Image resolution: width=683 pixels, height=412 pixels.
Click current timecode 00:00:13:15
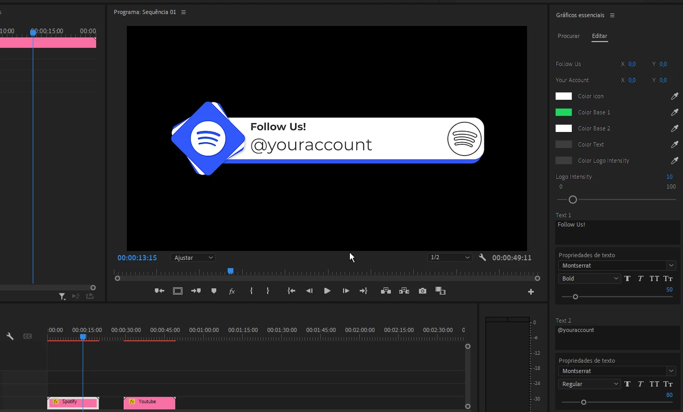(x=137, y=258)
